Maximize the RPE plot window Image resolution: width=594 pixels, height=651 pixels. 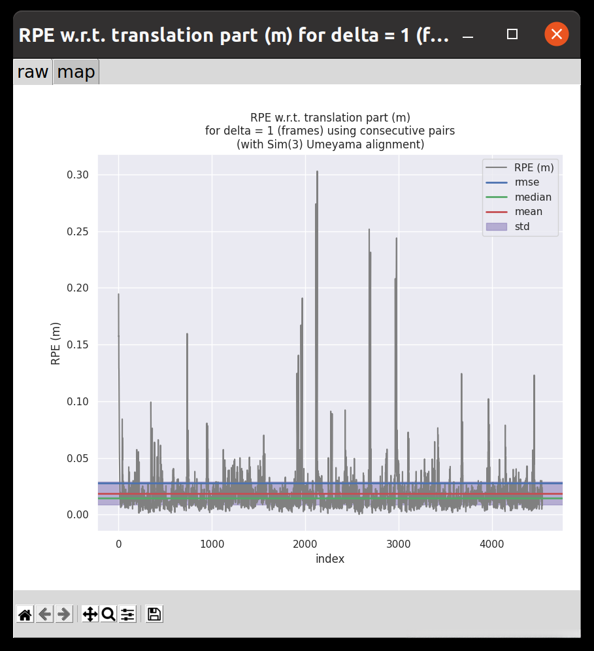pyautogui.click(x=512, y=35)
